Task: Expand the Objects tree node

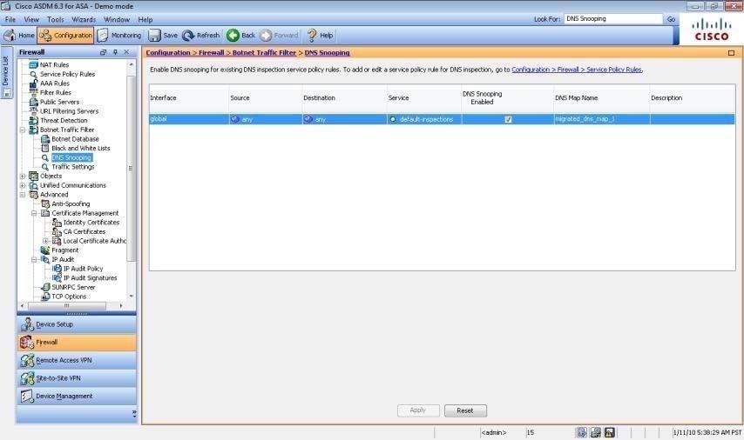Action: (23, 177)
